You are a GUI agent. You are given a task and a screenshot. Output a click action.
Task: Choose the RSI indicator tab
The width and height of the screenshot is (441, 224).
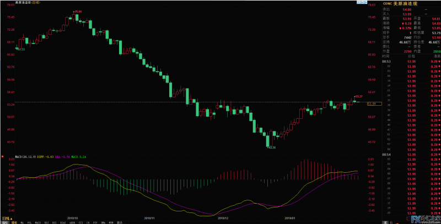tap(55, 222)
